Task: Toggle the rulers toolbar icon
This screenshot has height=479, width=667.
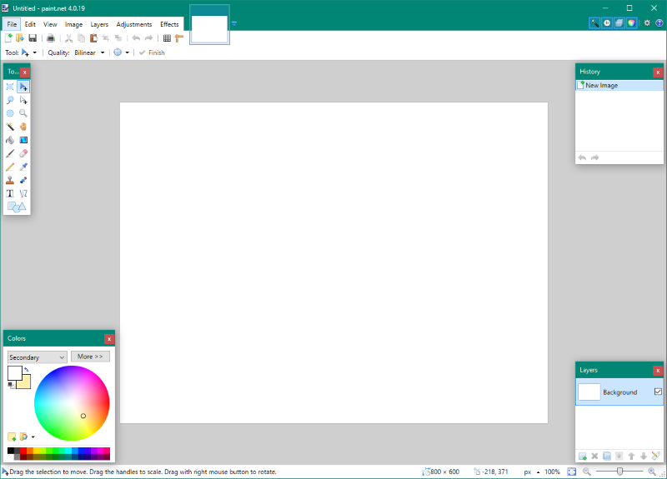Action: point(179,38)
